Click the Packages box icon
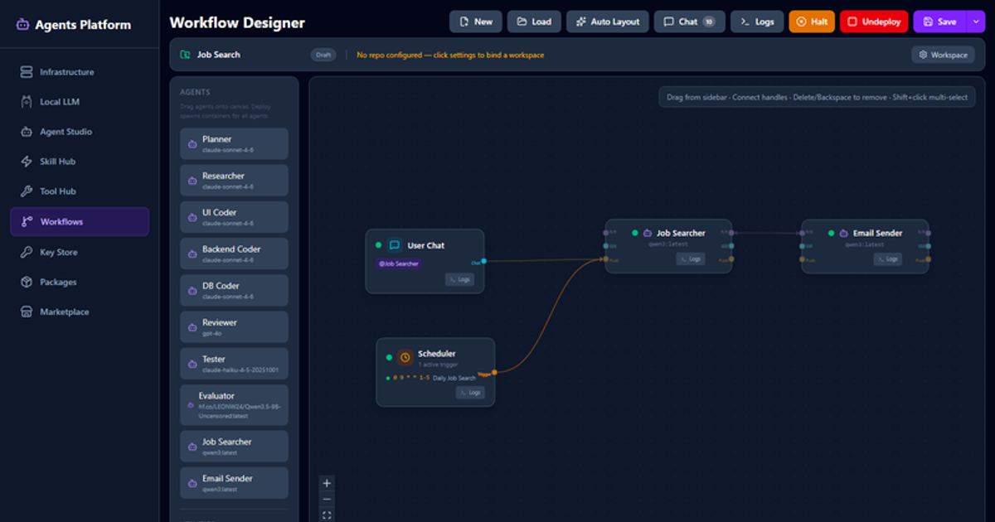Screen dimensions: 995x522 [26, 282]
